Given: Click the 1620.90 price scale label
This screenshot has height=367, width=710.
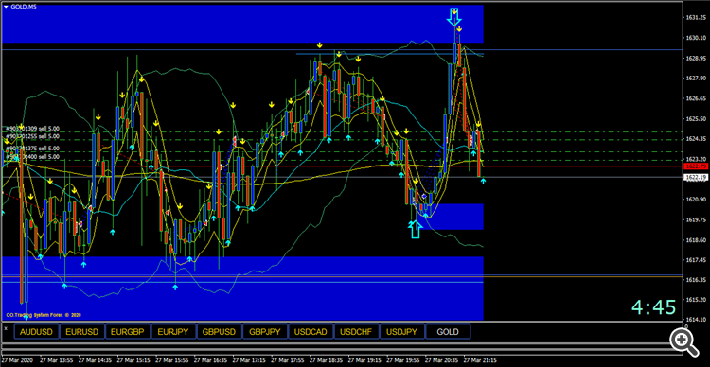Looking at the screenshot, I should coord(696,200).
